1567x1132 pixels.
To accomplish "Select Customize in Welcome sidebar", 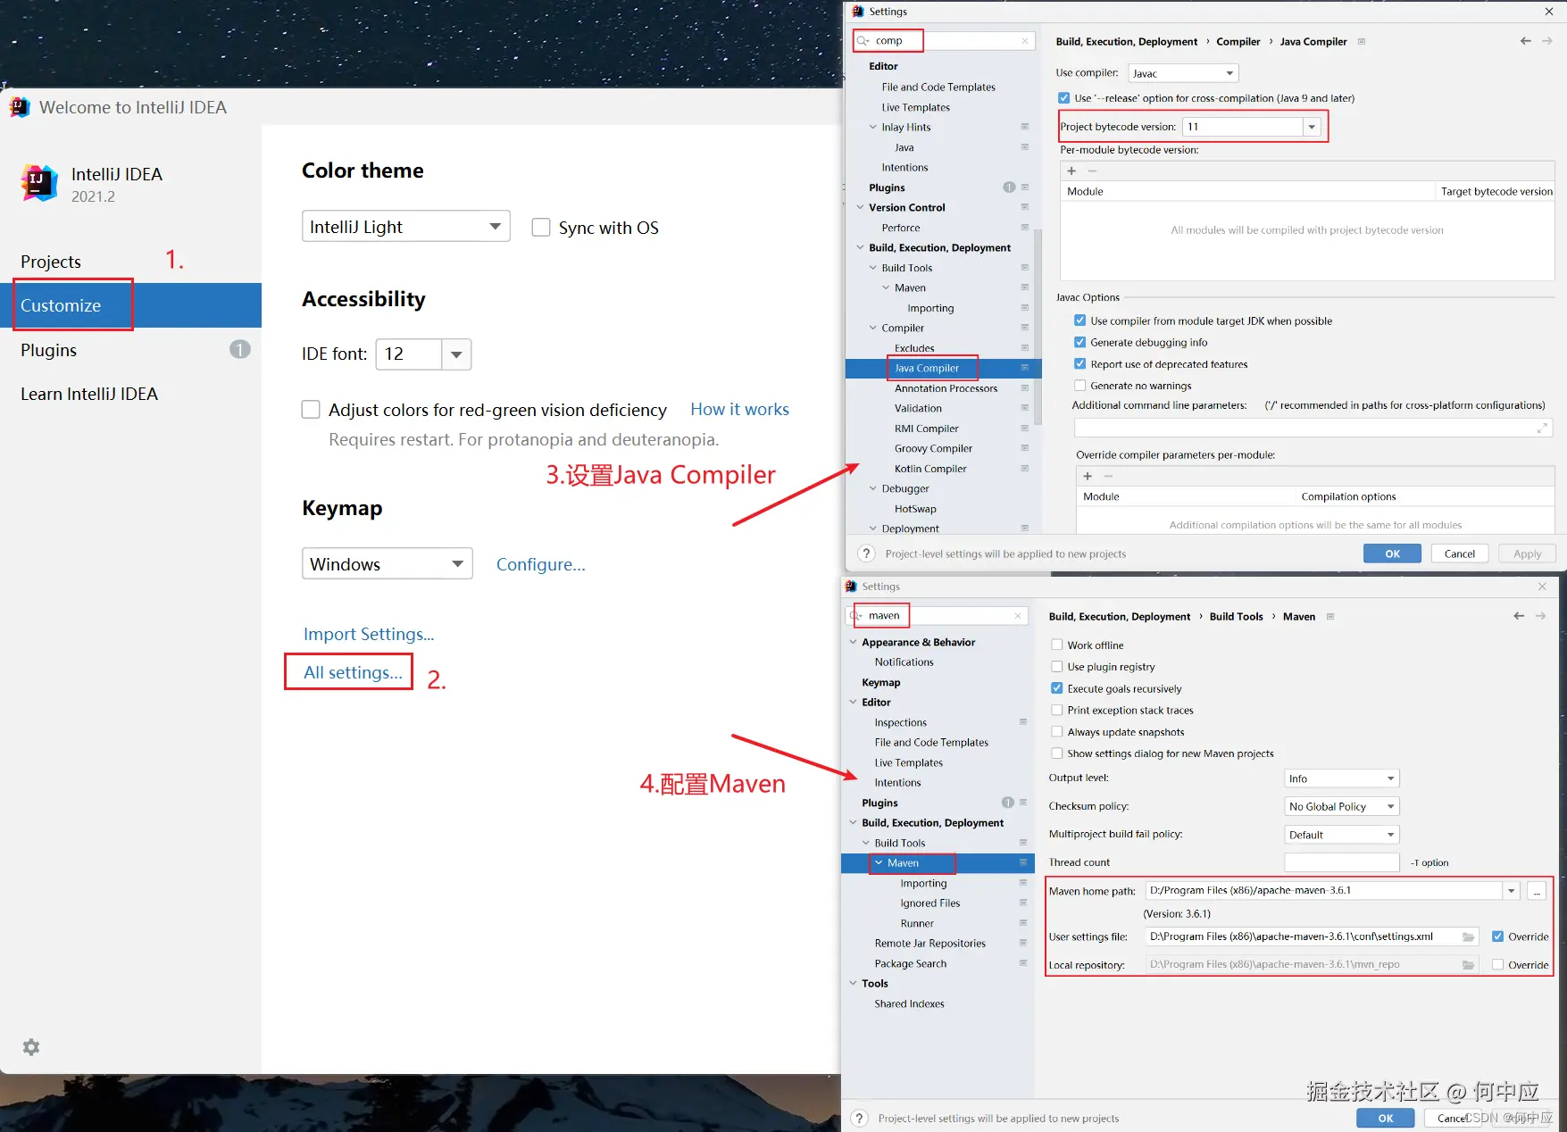I will [x=130, y=305].
